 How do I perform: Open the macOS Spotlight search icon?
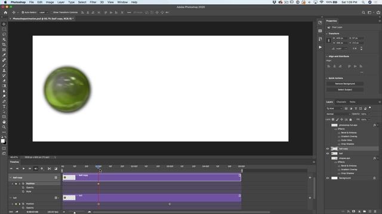[x=363, y=2]
